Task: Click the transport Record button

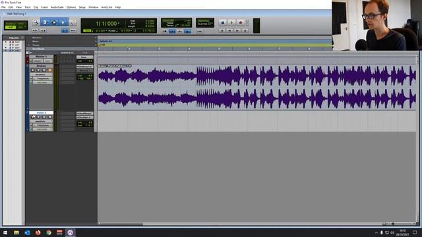Action: (x=241, y=23)
